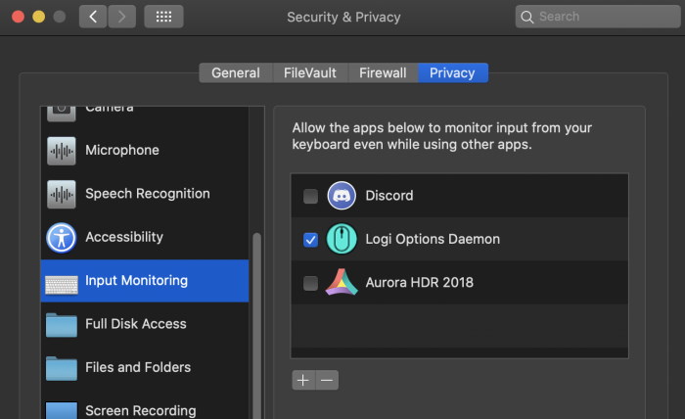The image size is (685, 419).
Task: Switch to the FileVault tab
Action: click(x=310, y=72)
